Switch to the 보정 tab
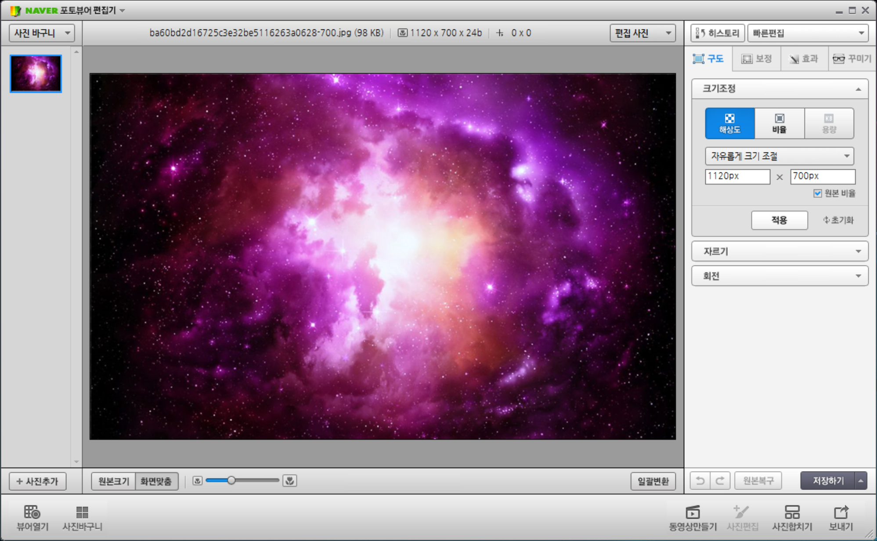Image resolution: width=877 pixels, height=541 pixels. point(757,59)
